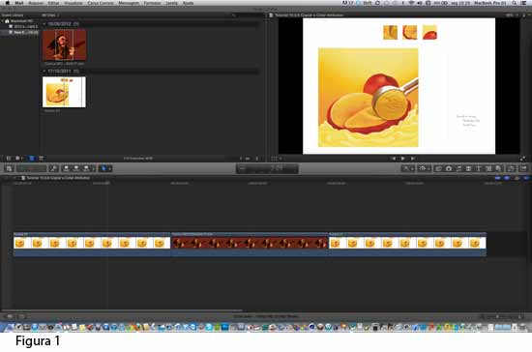Click the horizontal timeline scrollbar
This screenshot has height=352, width=532.
pyautogui.click(x=122, y=310)
